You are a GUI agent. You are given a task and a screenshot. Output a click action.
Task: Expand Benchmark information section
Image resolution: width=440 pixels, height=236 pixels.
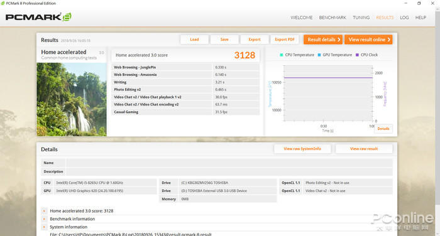click(x=44, y=219)
